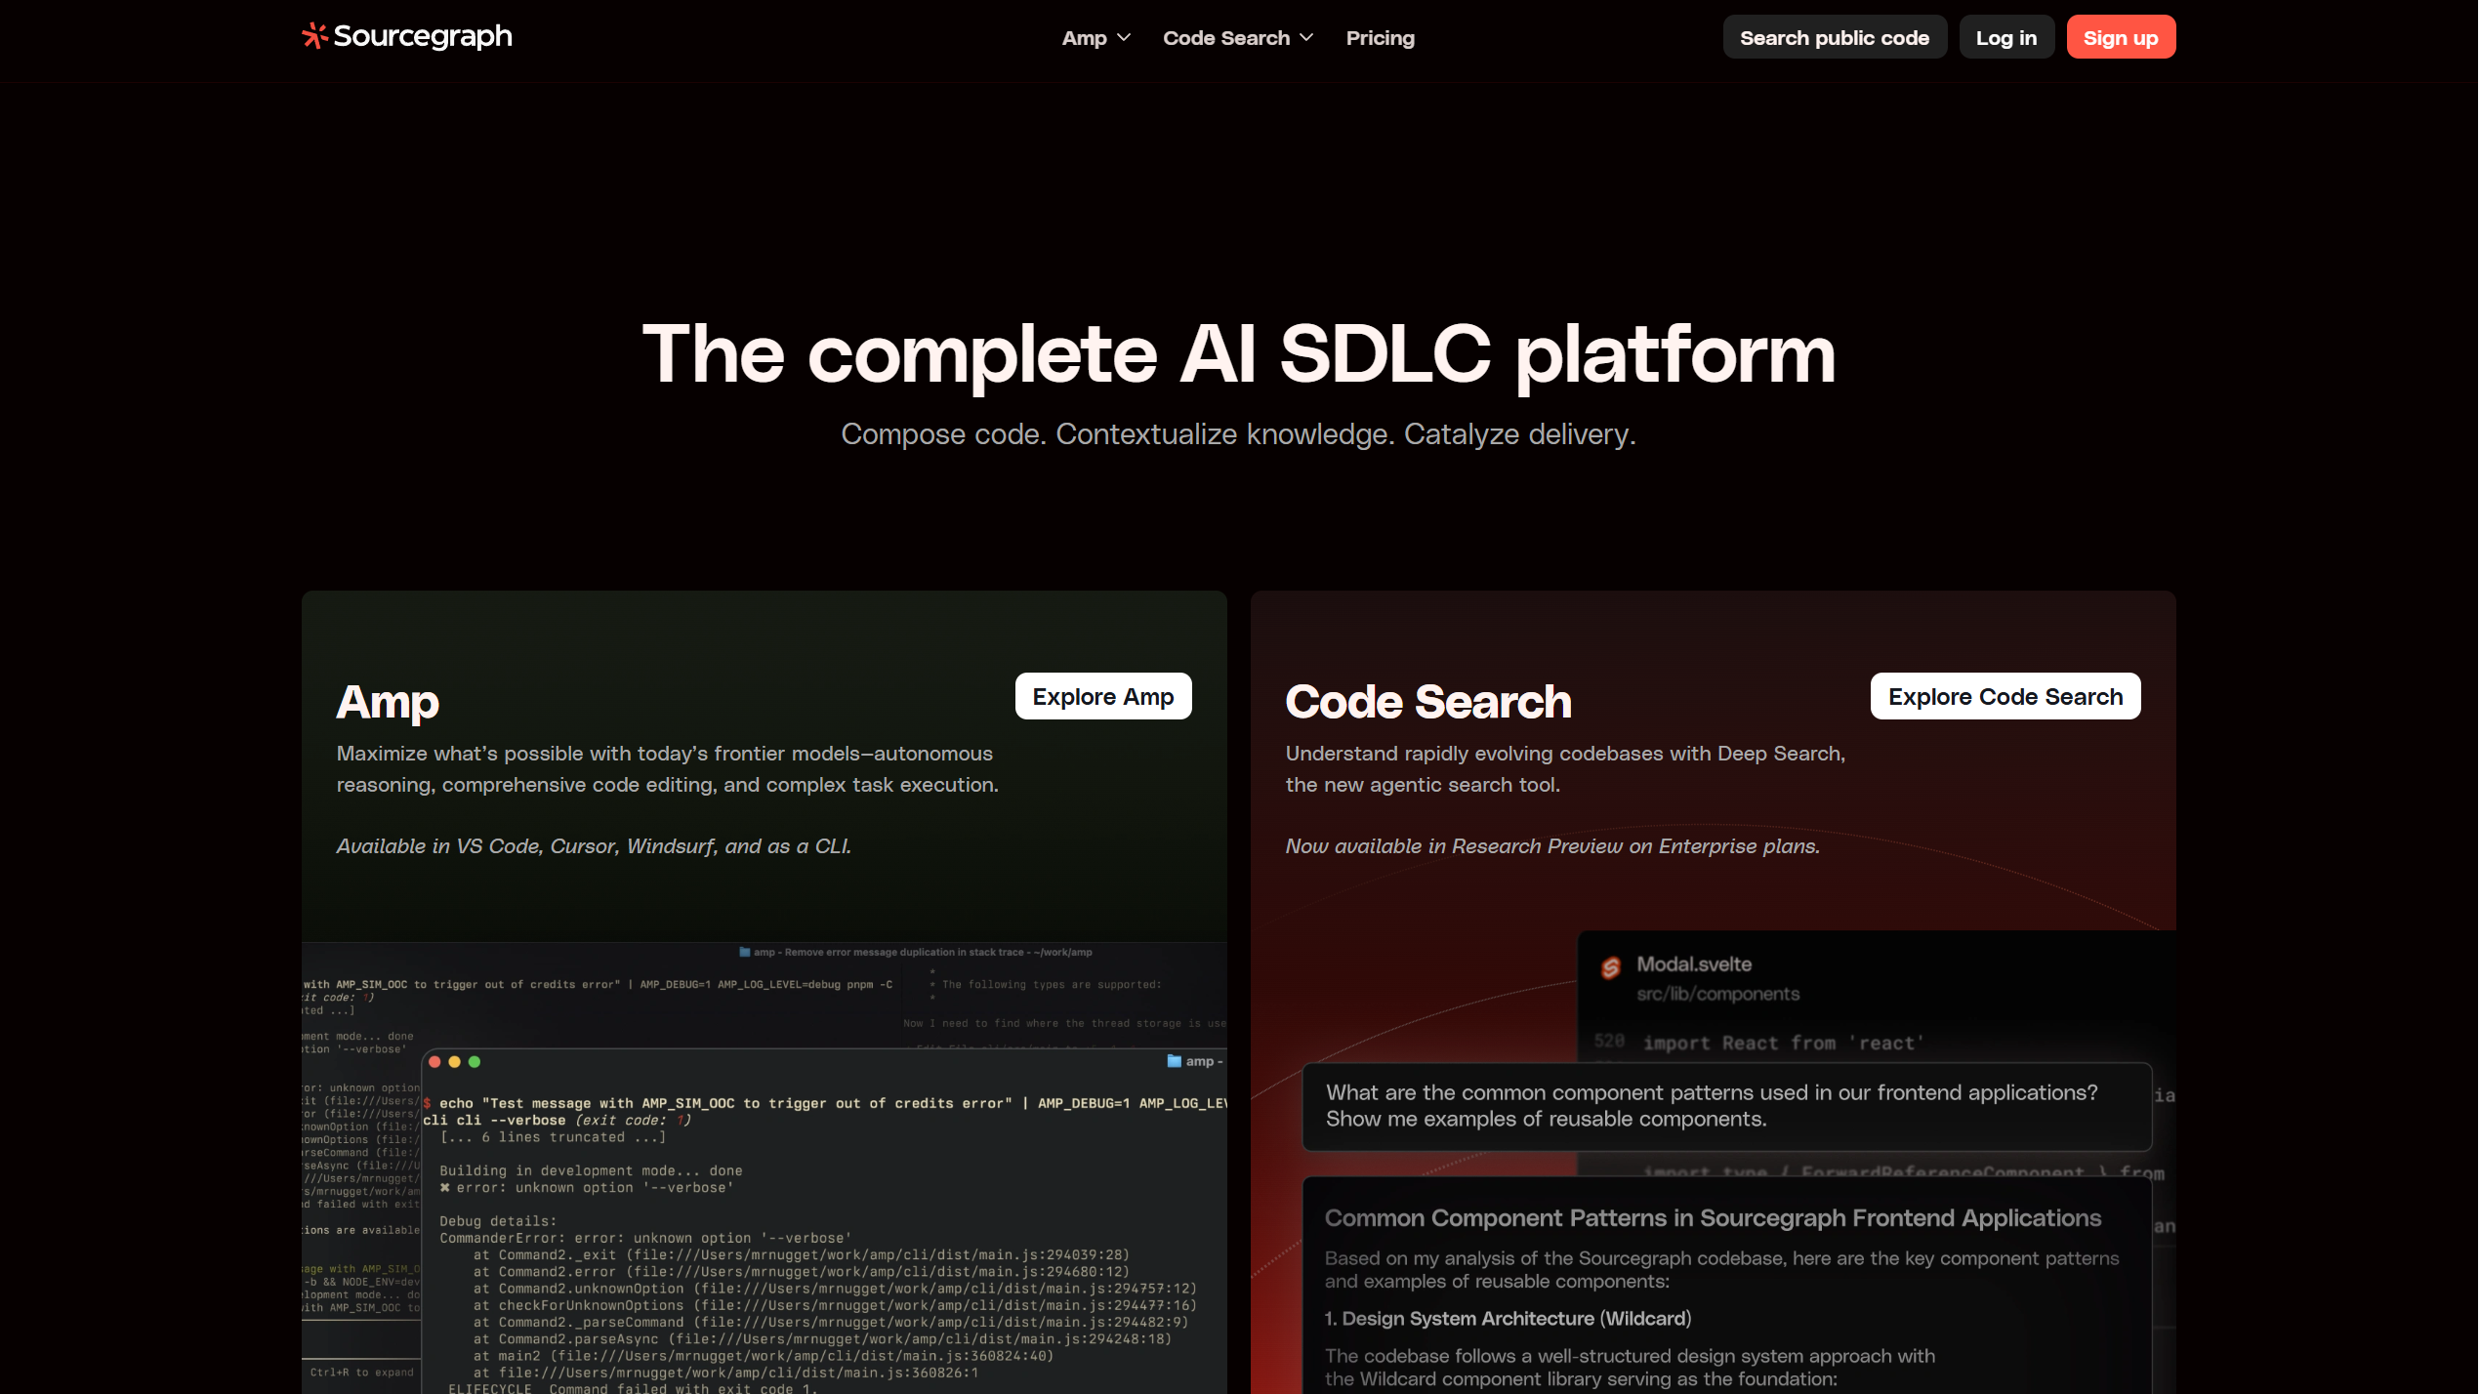2480x1394 pixels.
Task: Click the green maximize dot in terminal window
Action: 474,1062
